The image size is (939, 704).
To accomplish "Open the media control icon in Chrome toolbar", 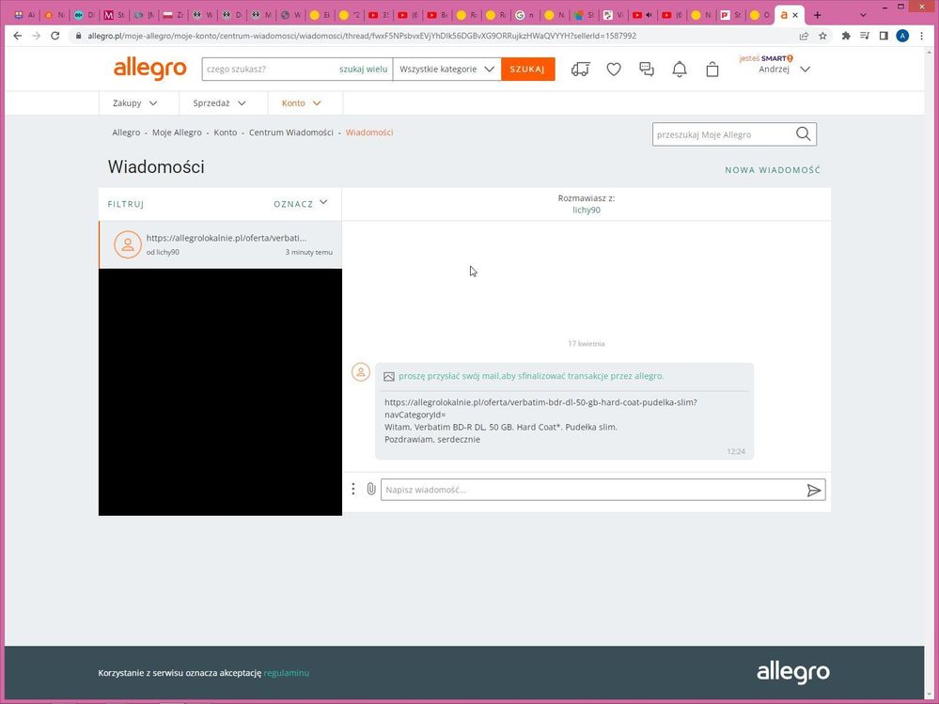I will point(864,36).
